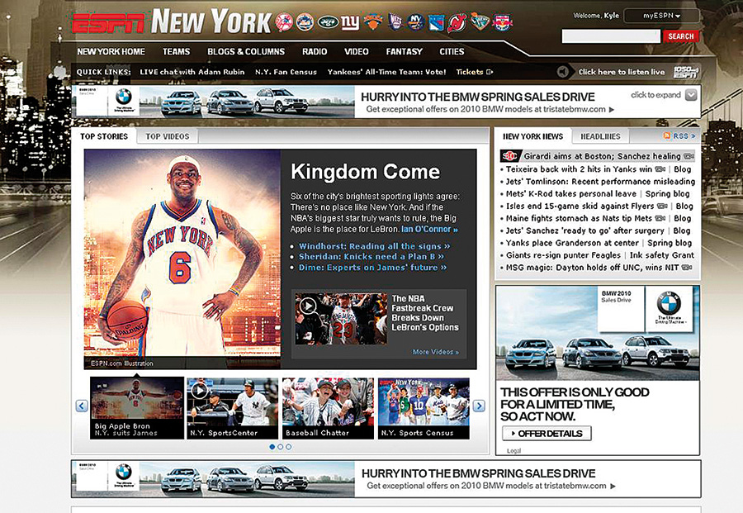Screen dimensions: 743x513
Task: Open the New York Home menu
Action: pos(111,52)
